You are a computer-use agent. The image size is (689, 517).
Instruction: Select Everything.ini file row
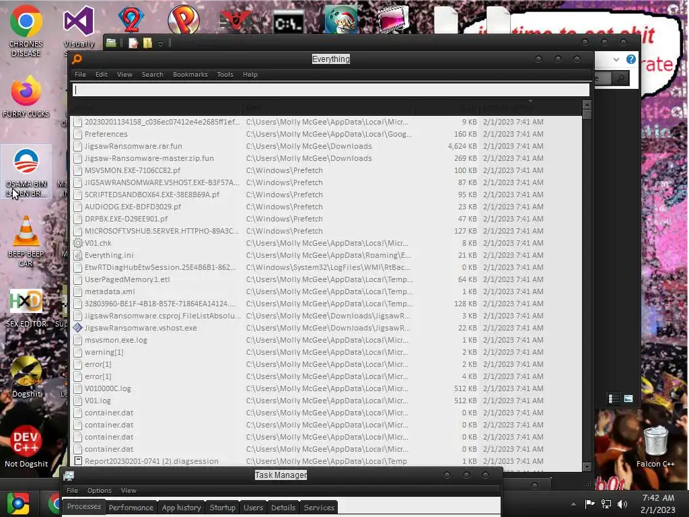pos(326,255)
